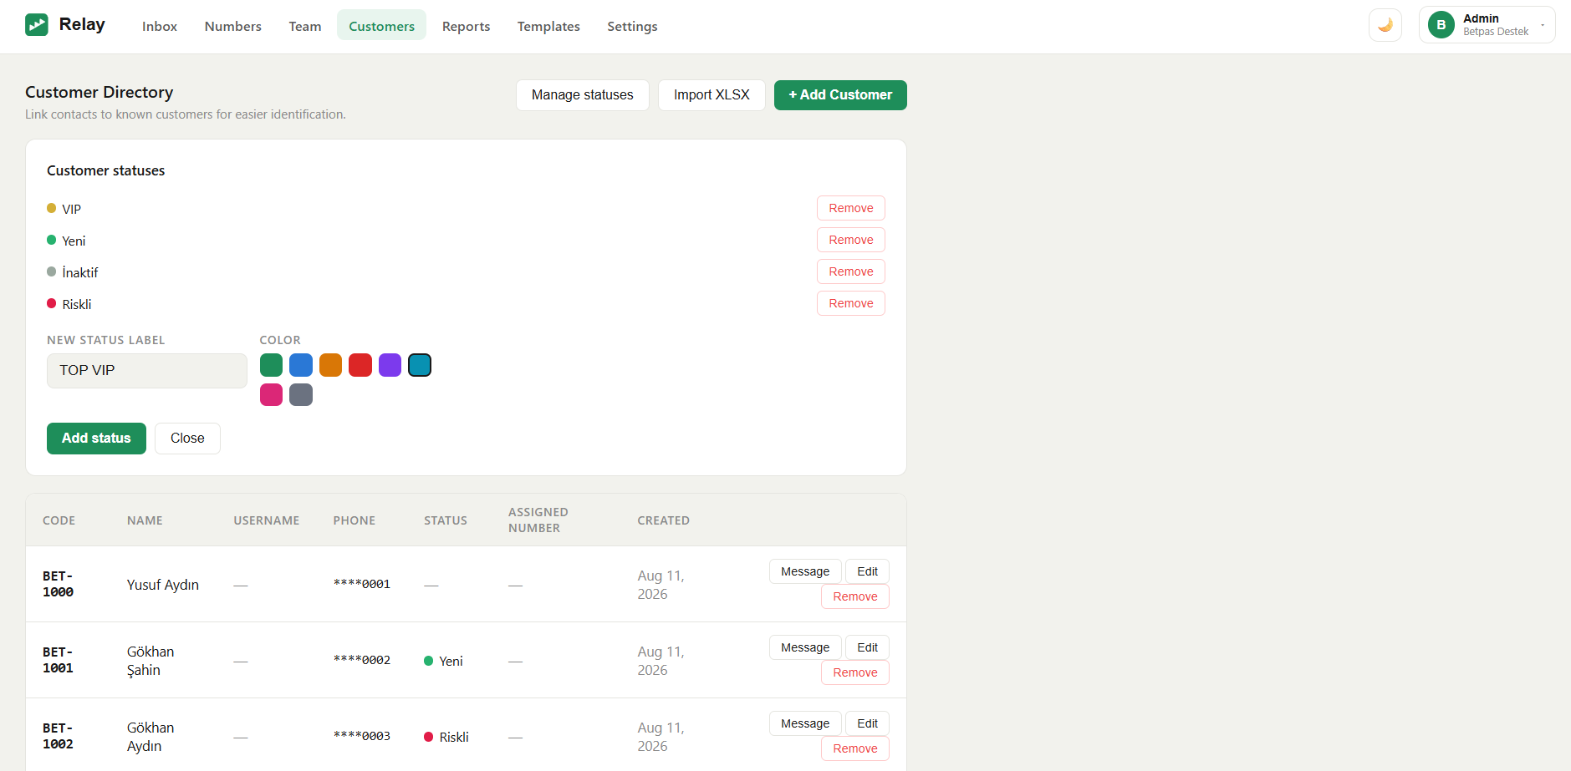Screen dimensions: 1571x771
Task: Pick the pink color swatch
Action: (x=271, y=394)
